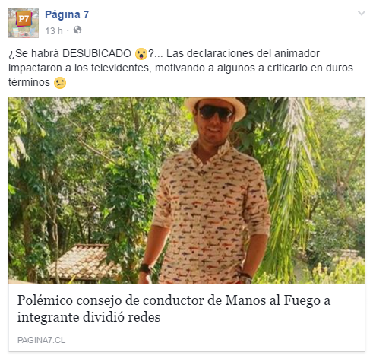Click the confused face emoji after términos
The image size is (373, 359).
60,83
